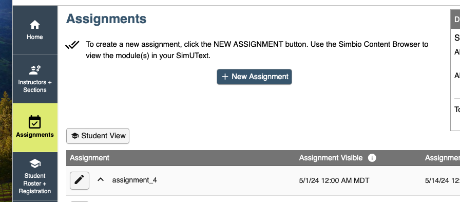
Task: Click the plus icon on New Assignment
Action: (225, 77)
